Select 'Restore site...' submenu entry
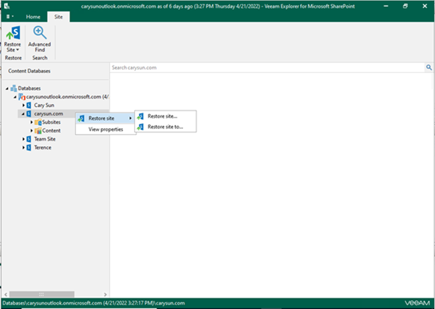Image resolution: width=435 pixels, height=309 pixels. coord(165,117)
